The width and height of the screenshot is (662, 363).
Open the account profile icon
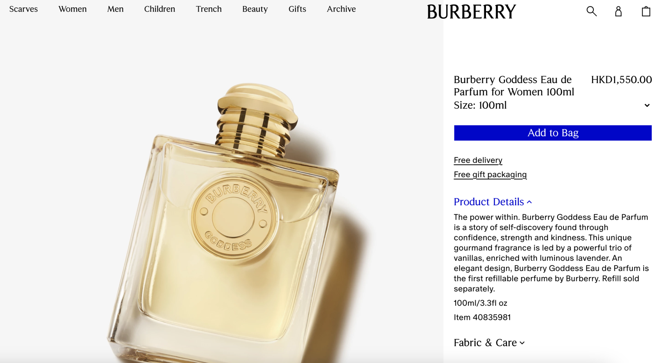point(618,11)
